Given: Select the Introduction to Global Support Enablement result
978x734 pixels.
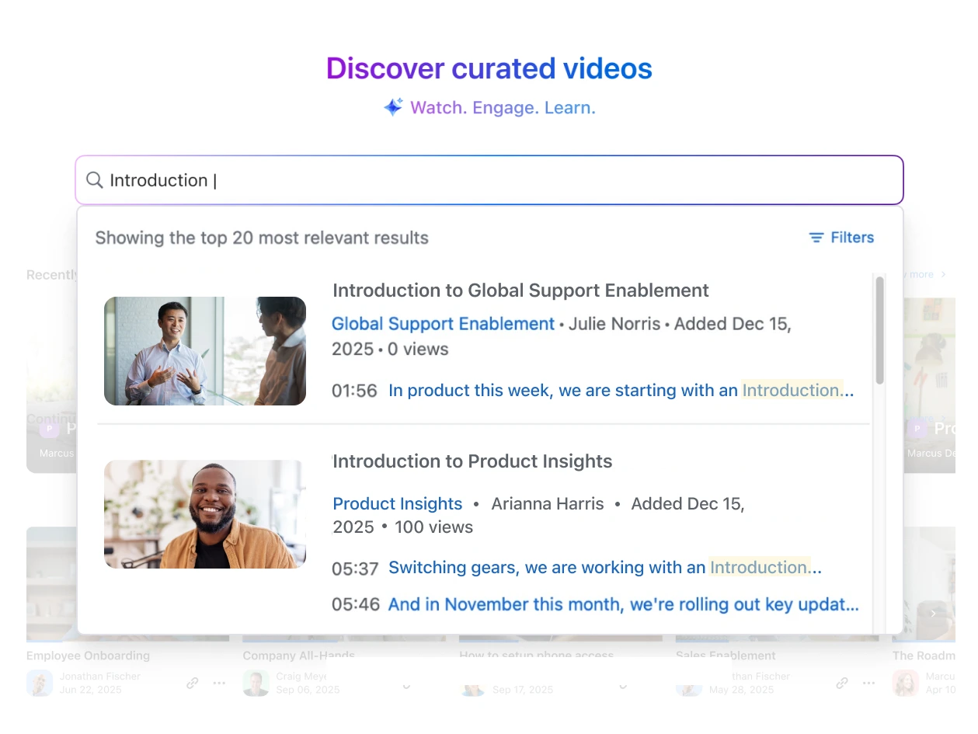Looking at the screenshot, I should pos(520,290).
